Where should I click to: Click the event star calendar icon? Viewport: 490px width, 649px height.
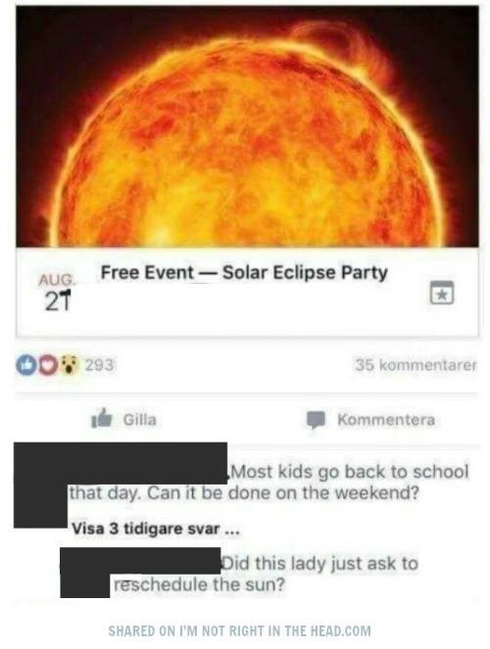442,293
